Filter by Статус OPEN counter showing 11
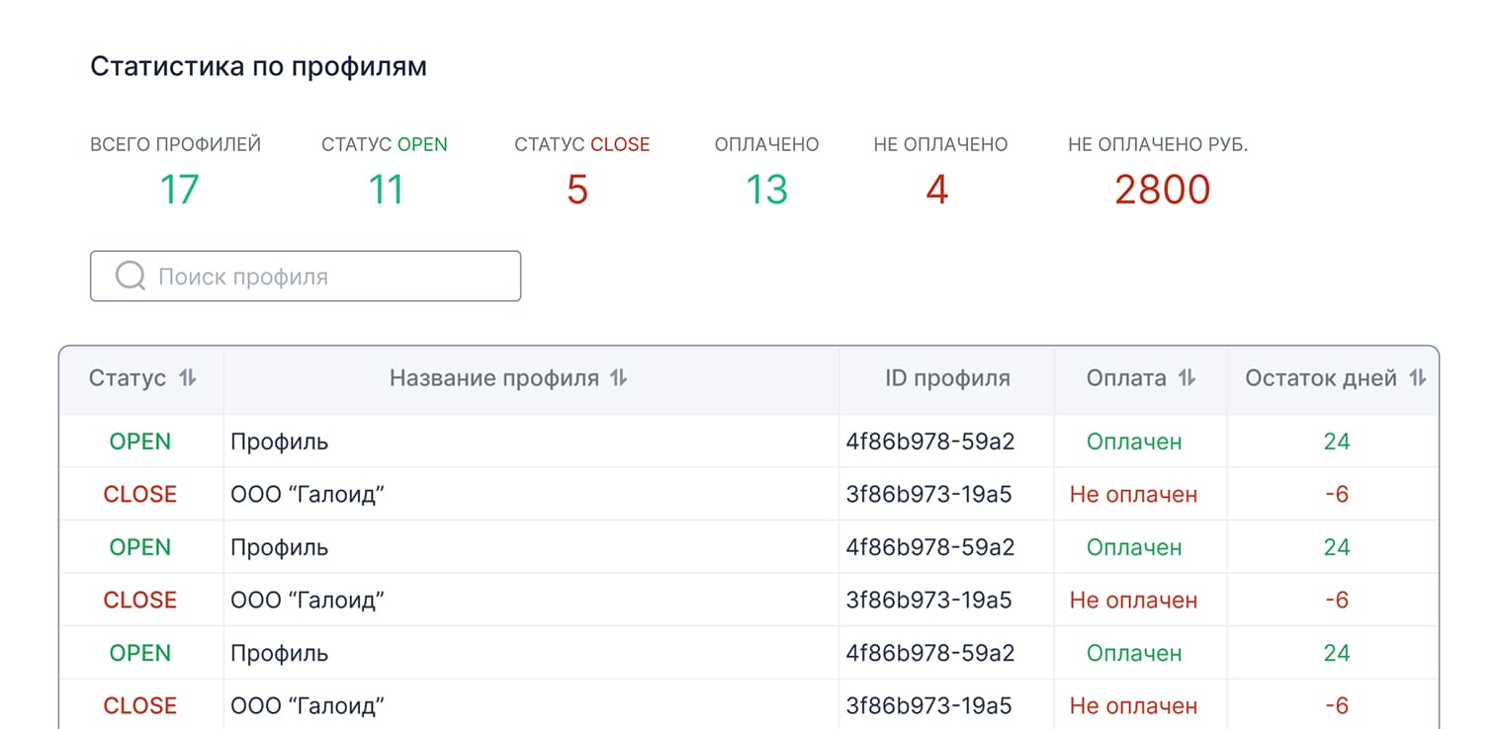 [385, 189]
